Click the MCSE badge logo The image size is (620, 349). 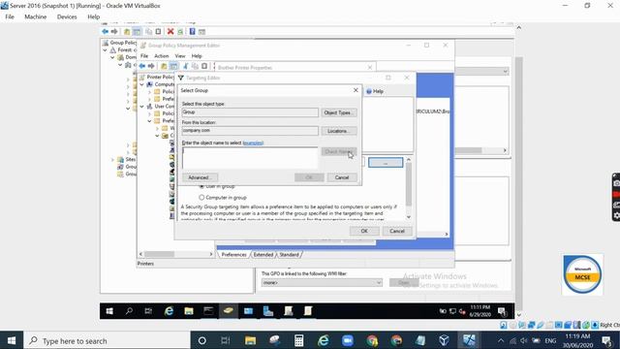582,274
